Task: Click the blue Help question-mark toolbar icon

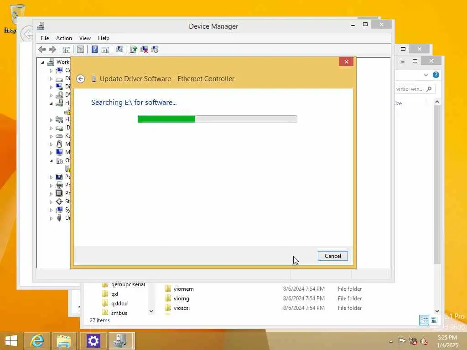Action: tap(94, 49)
